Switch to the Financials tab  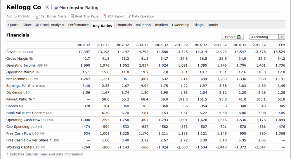[124, 25]
